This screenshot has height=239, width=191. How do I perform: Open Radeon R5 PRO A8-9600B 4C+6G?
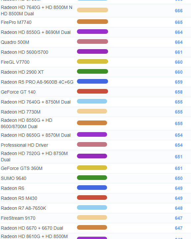[x=37, y=82]
